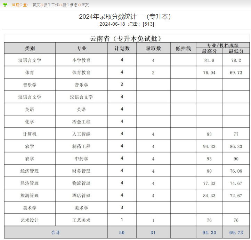
Task: Select the 音乐学 major cell
Action: 81,85
